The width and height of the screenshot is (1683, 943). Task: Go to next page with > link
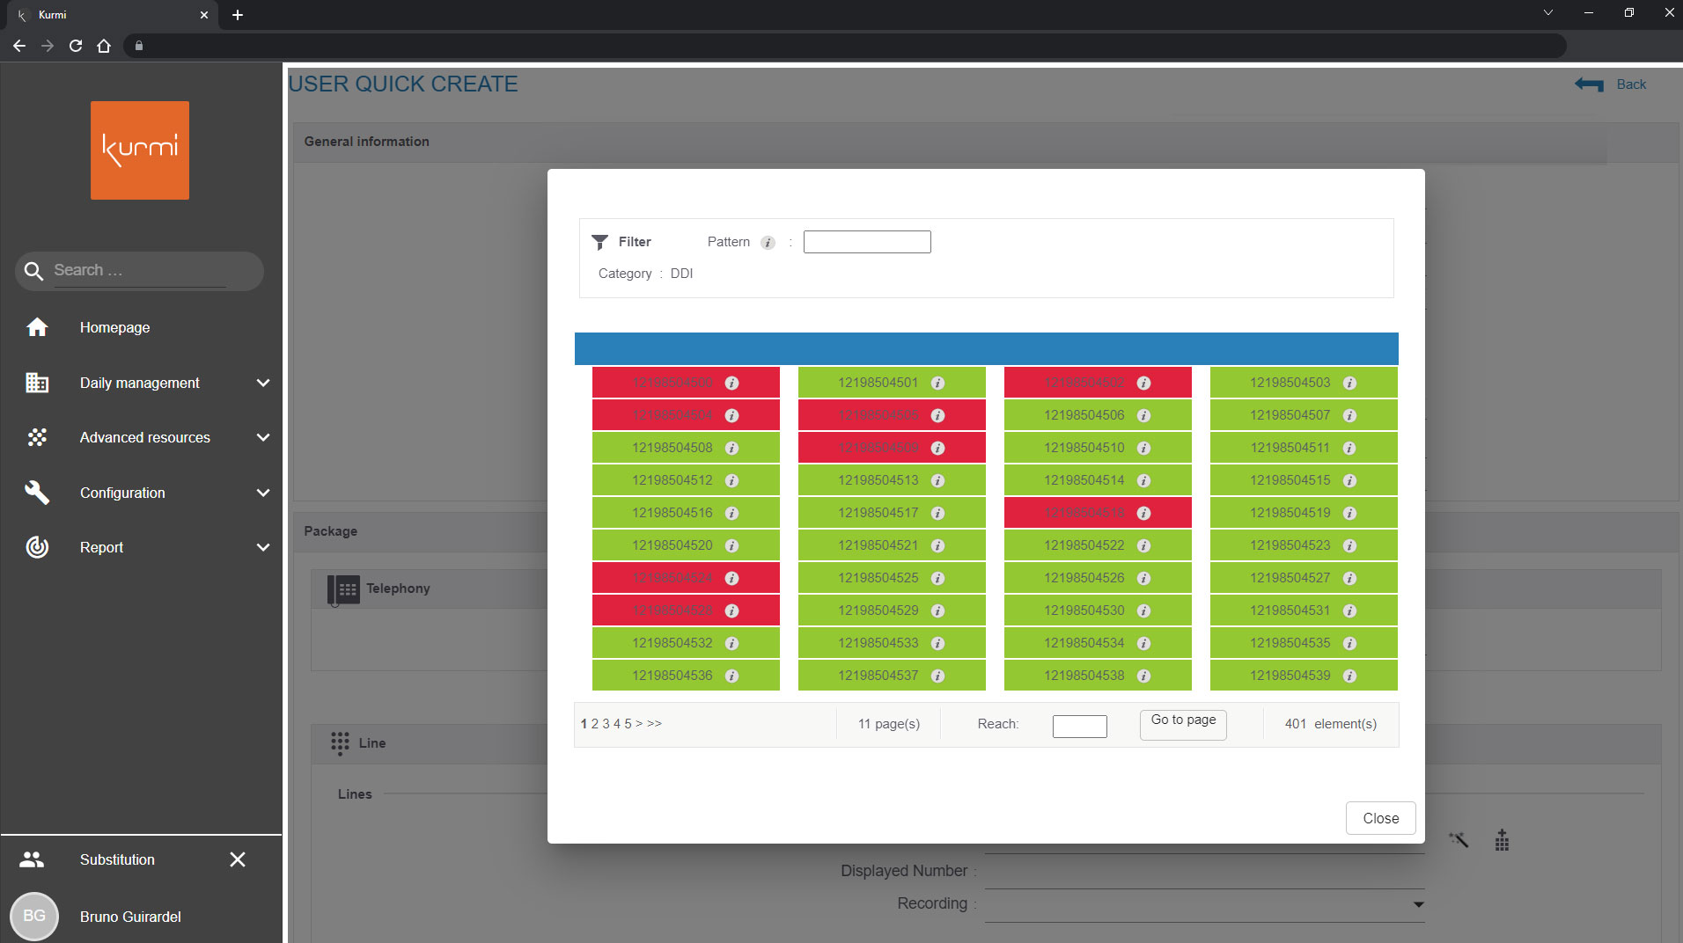click(639, 724)
